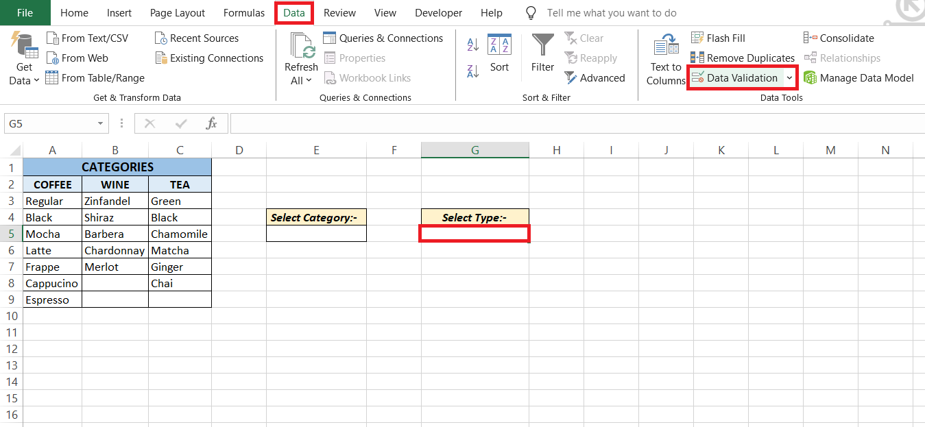Click the Select Category:- label cell
Viewport: 925px width, 427px height.
point(316,217)
